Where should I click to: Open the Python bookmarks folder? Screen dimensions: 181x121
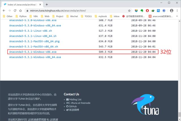pos(21,16)
